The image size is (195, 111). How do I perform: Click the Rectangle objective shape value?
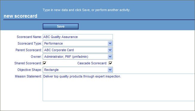pos(51,70)
